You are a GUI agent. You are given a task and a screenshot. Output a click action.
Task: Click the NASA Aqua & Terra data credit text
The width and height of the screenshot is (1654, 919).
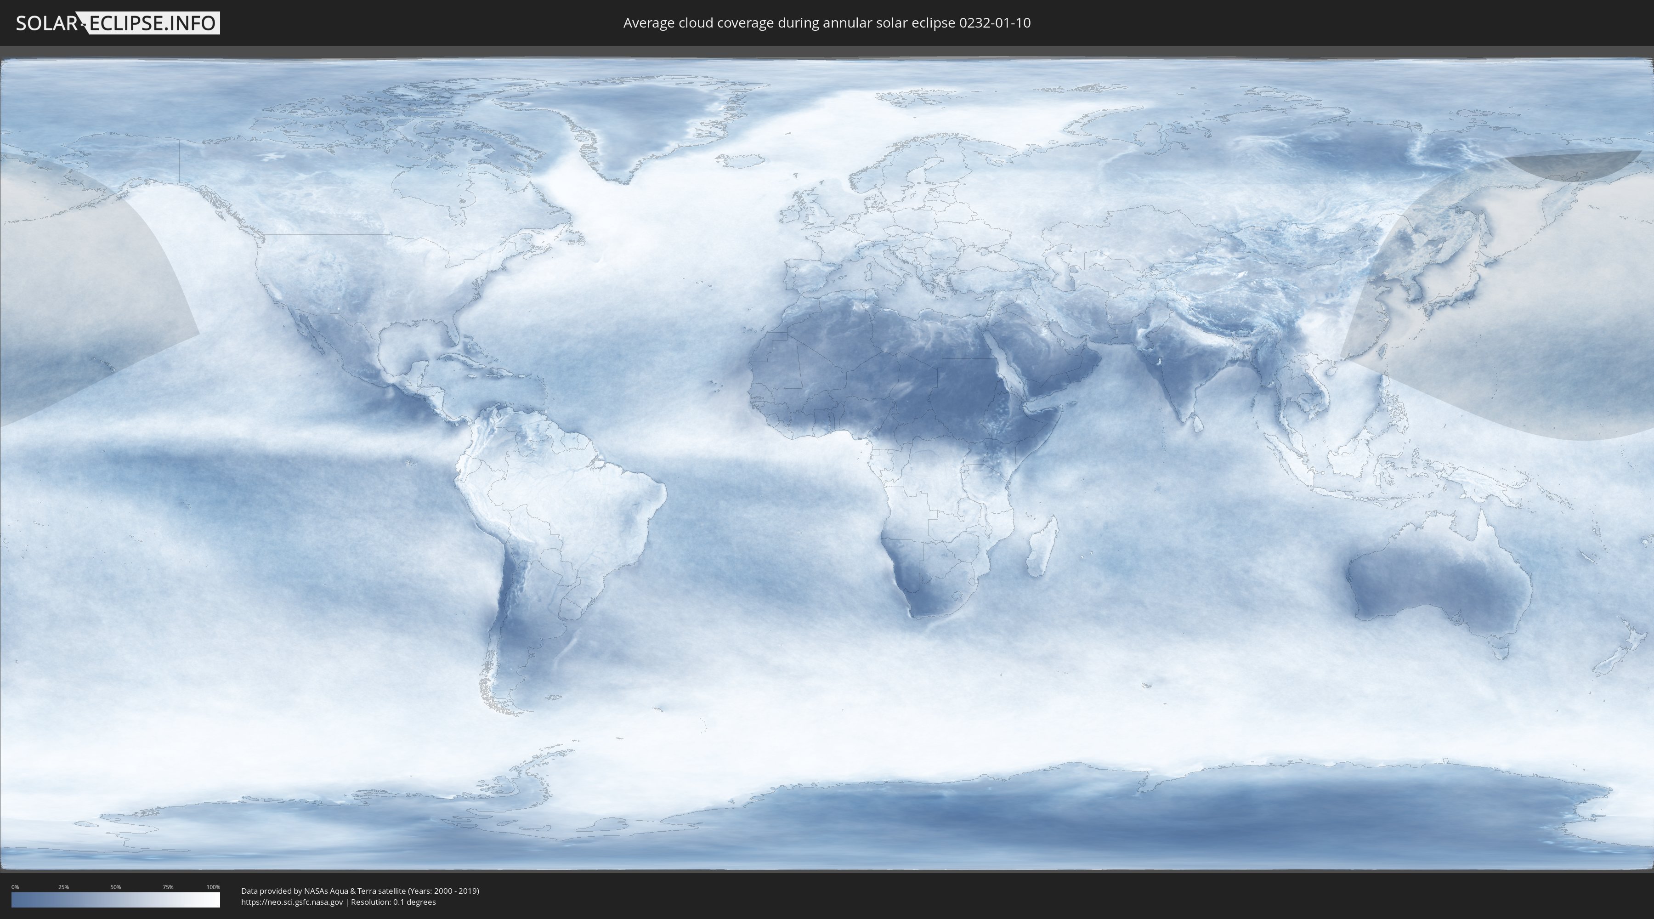tap(360, 891)
